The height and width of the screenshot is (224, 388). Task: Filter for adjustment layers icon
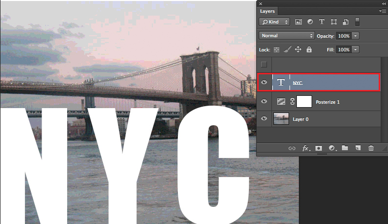[310, 22]
